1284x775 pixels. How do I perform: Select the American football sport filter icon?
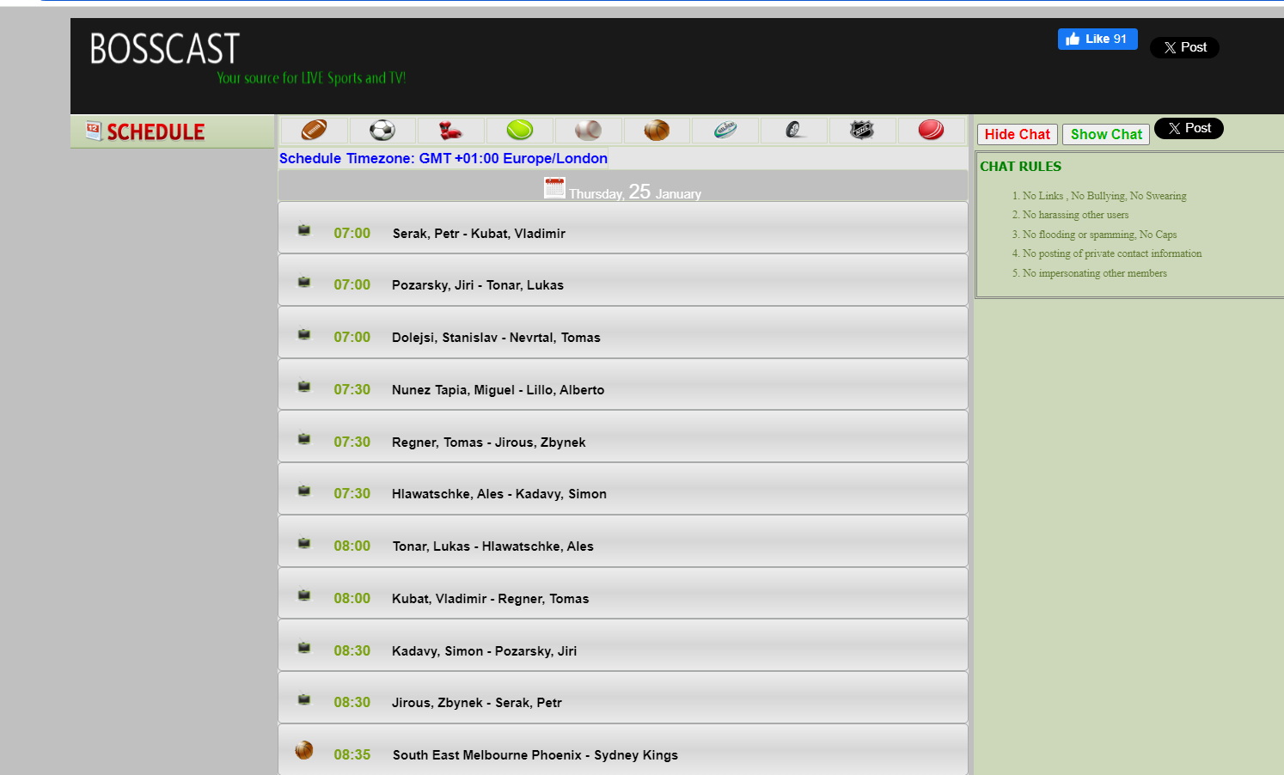[315, 131]
